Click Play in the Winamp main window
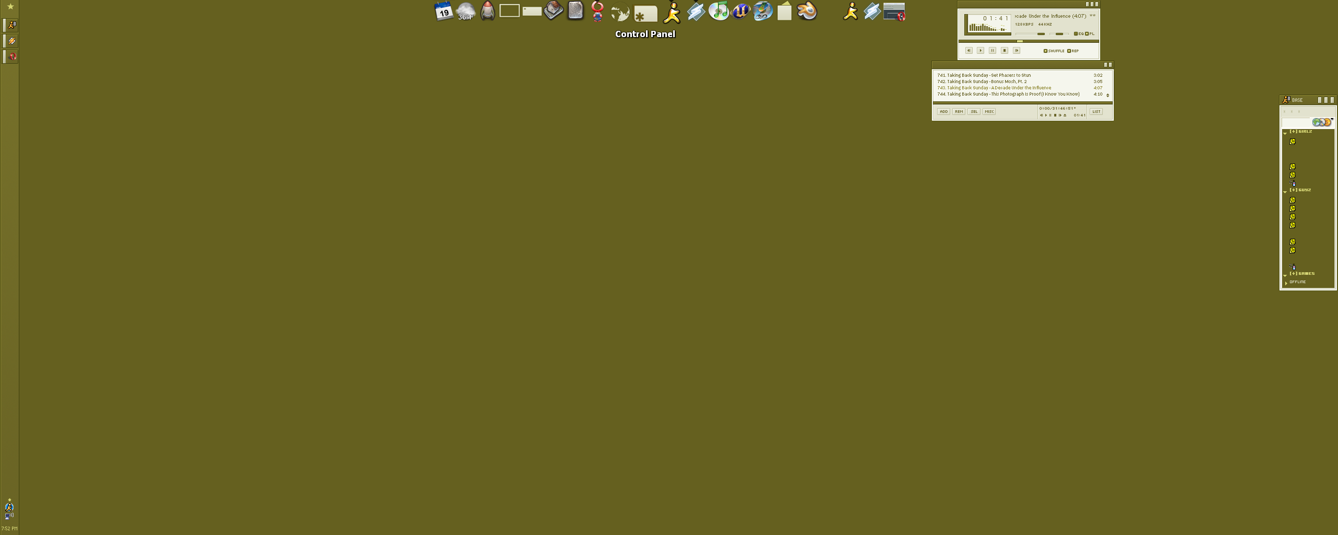Viewport: 1338px width, 535px height. click(x=981, y=51)
